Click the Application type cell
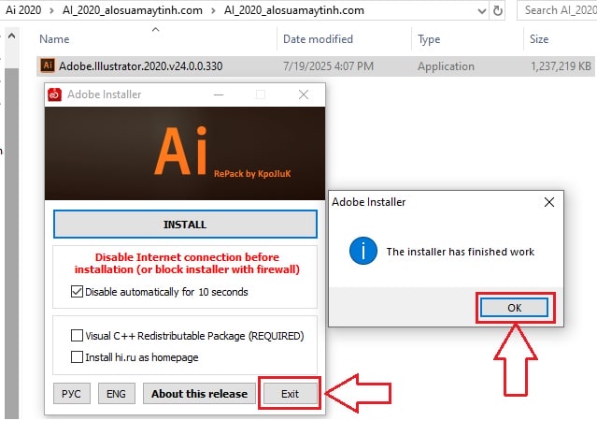 coord(446,66)
